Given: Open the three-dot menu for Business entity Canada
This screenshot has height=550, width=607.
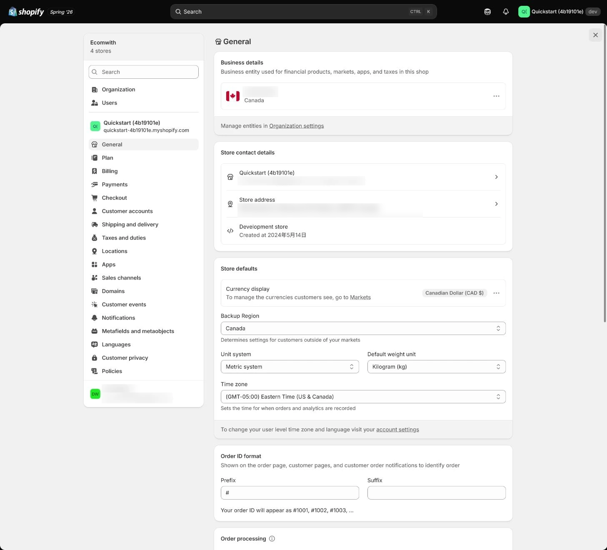Looking at the screenshot, I should pos(496,96).
